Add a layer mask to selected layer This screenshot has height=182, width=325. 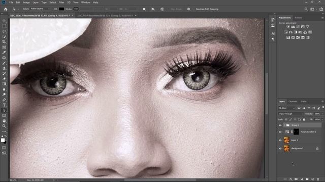coord(296,179)
